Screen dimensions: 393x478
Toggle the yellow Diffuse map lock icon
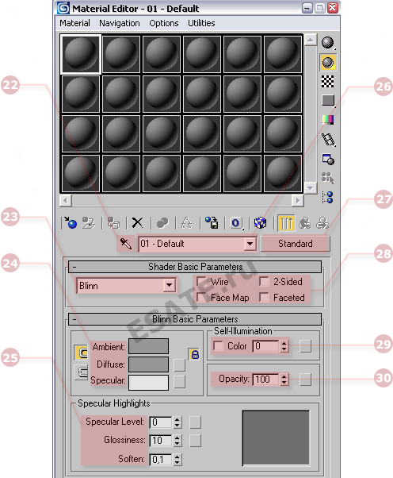195,355
